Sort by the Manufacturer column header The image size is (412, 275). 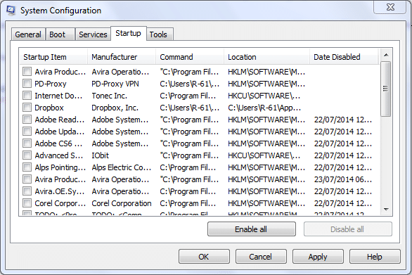122,57
